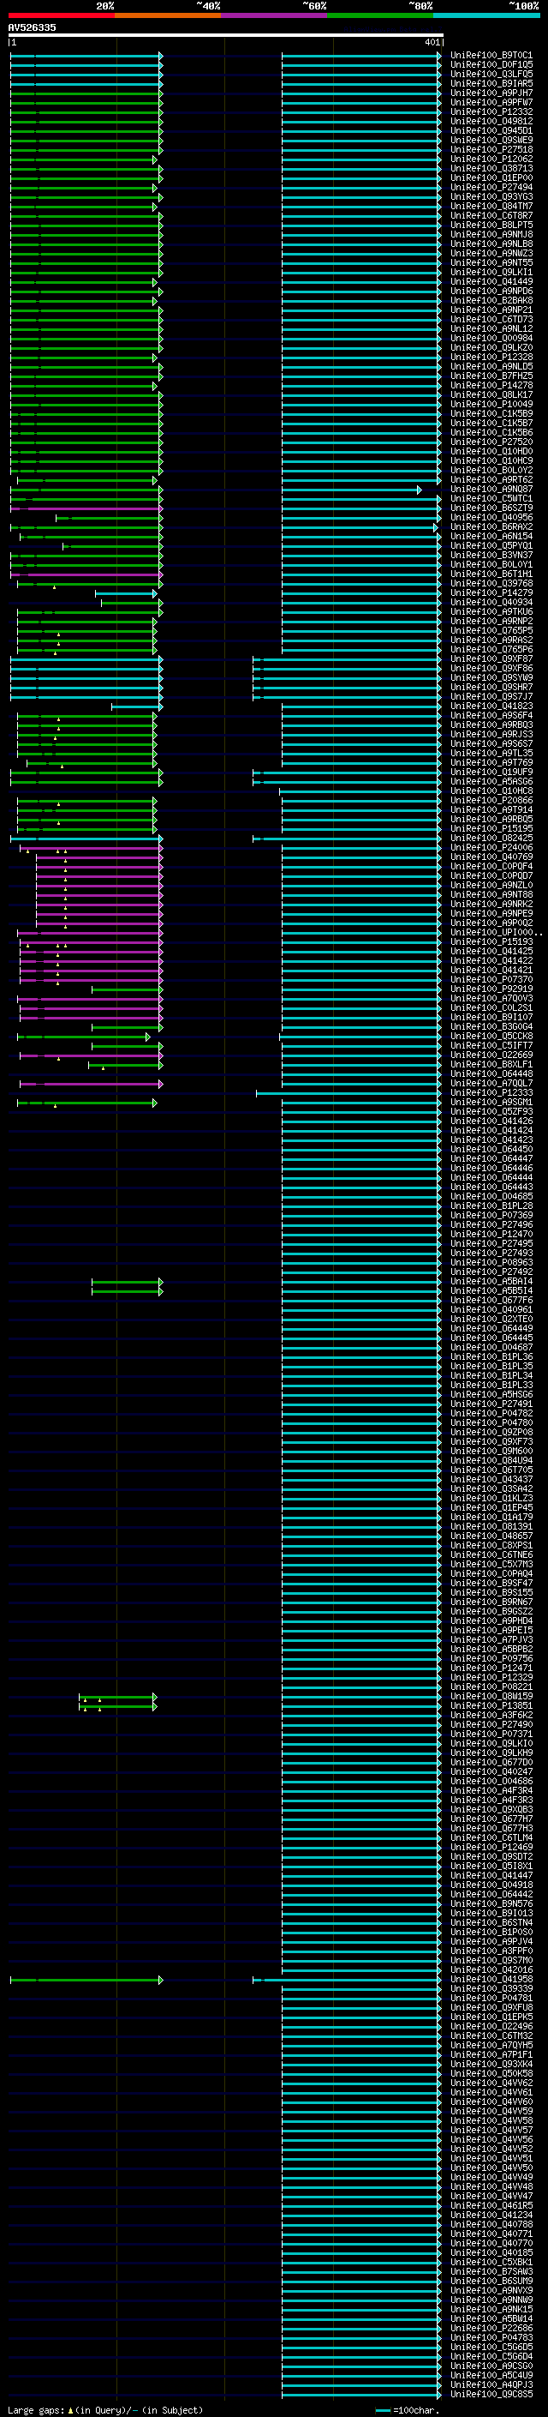Select hit label UniRef100_Q9LKI1
The width and height of the screenshot is (548, 2417).
(491, 272)
